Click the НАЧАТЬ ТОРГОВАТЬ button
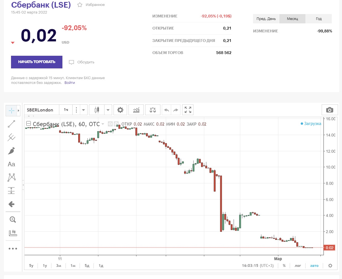This screenshot has width=342, height=279. (37, 62)
